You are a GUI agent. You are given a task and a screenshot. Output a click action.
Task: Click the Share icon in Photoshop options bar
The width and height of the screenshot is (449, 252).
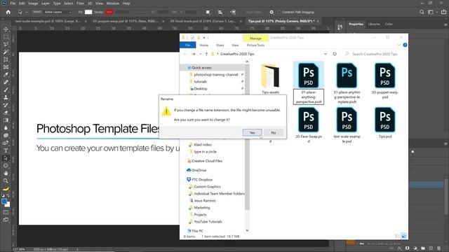(443, 12)
